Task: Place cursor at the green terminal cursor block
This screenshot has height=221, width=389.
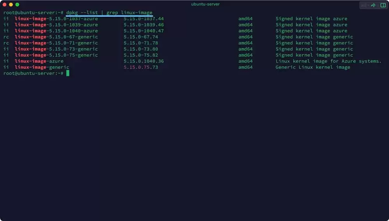Action: (68, 73)
